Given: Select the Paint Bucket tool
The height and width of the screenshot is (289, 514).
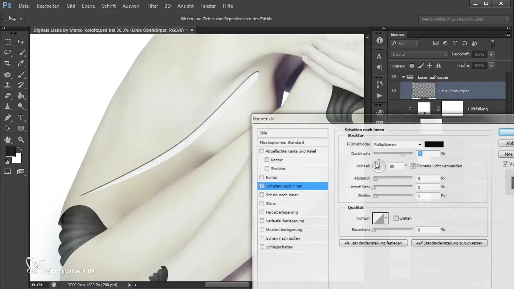Looking at the screenshot, I should tap(21, 96).
